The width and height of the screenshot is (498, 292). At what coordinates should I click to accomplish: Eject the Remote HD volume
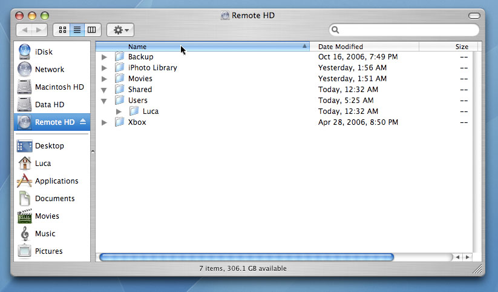[x=83, y=122]
